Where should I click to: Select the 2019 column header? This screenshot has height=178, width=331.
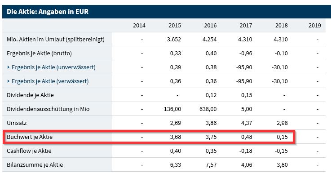pos(315,25)
